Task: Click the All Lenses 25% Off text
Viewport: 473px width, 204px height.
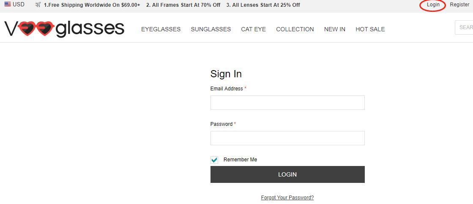Action: click(x=263, y=5)
